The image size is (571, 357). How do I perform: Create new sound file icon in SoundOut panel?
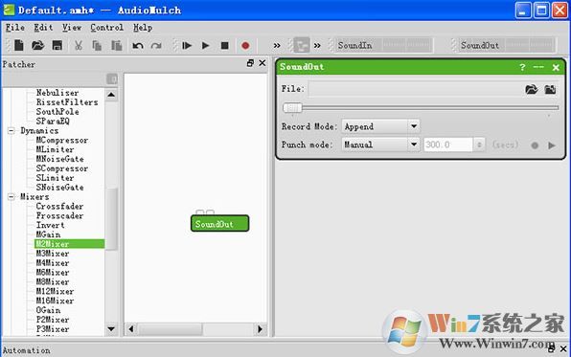tap(550, 89)
